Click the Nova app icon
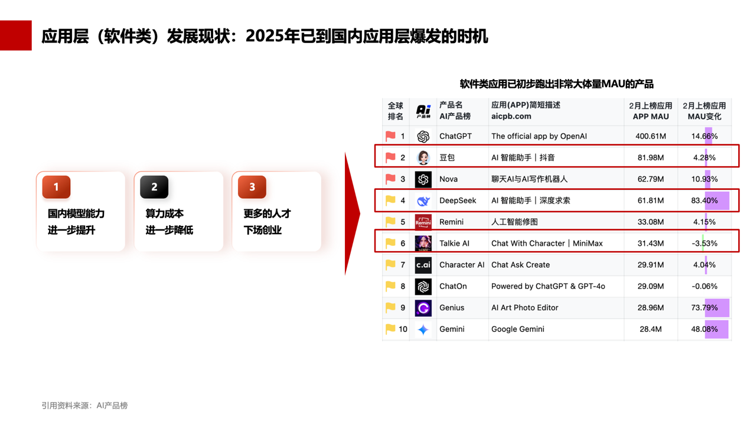This screenshot has height=421, width=750. click(423, 179)
